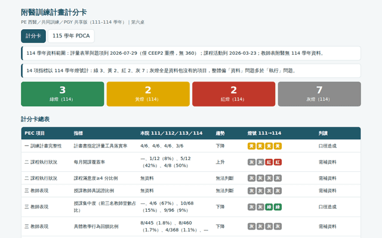Click the PEC 項目 column header
The width and height of the screenshot is (382, 238).
pyautogui.click(x=35, y=133)
